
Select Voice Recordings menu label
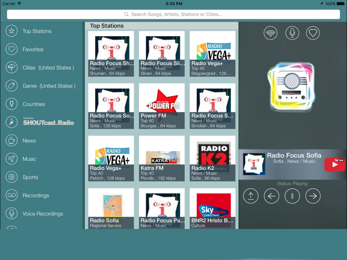coord(43,214)
